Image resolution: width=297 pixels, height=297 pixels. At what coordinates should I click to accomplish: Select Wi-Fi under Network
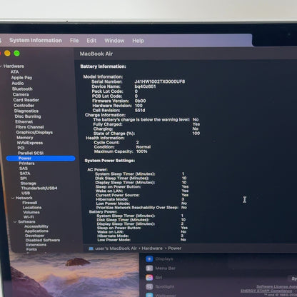click(29, 217)
